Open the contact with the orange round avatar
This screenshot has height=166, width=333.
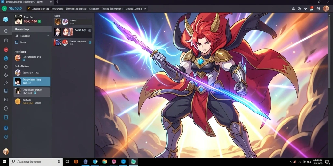pyautogui.click(x=32, y=58)
